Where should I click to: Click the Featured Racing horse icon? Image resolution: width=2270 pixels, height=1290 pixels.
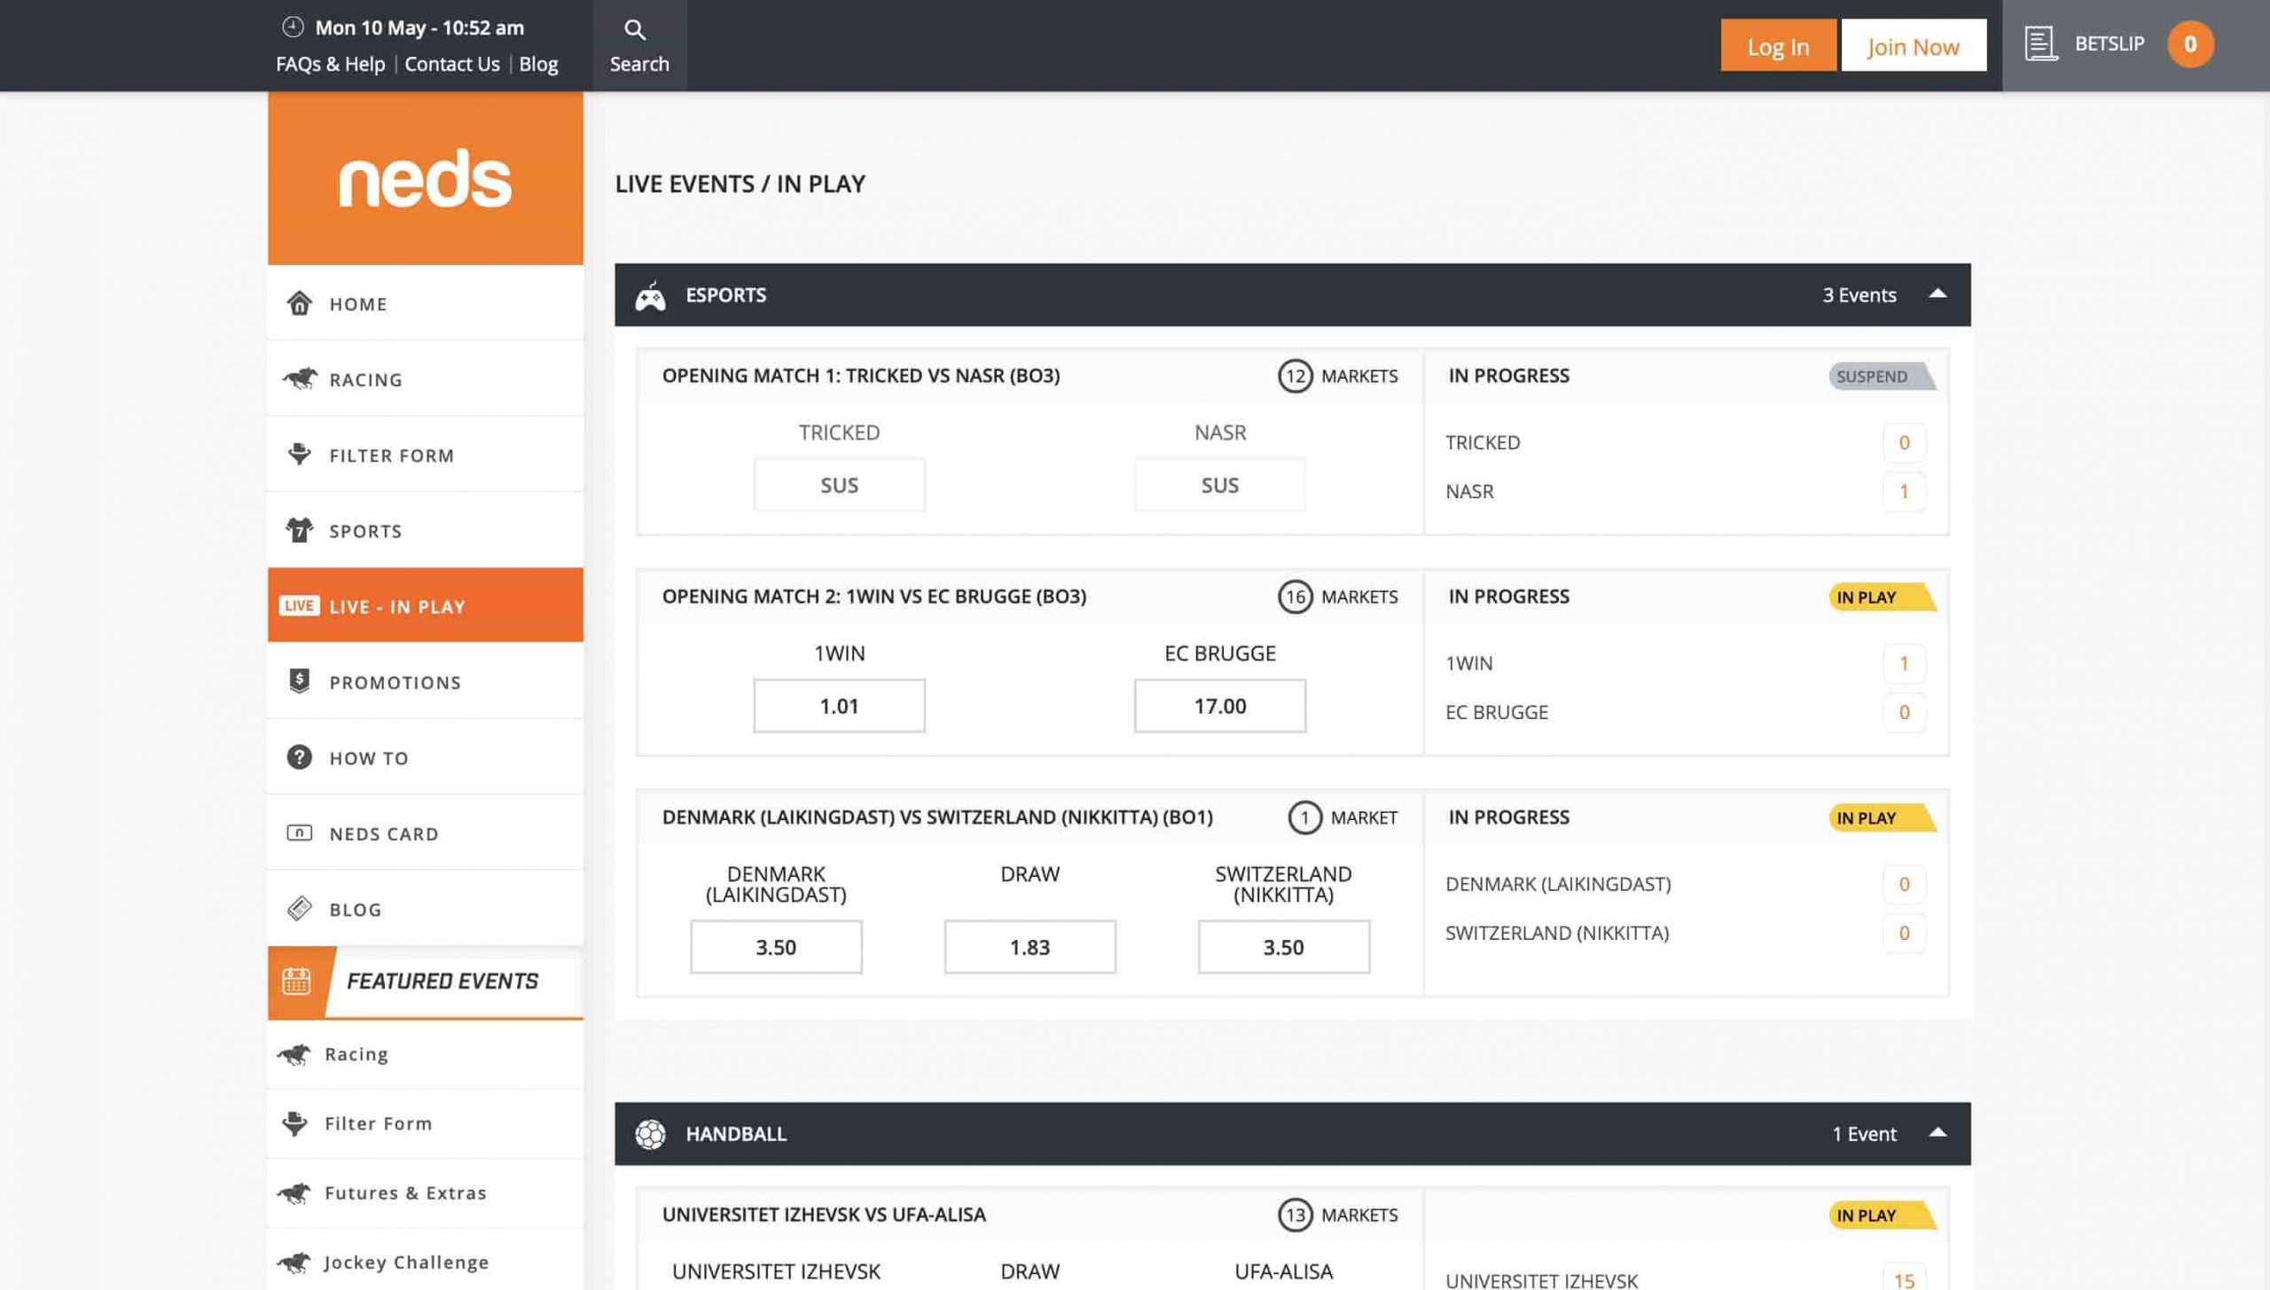click(294, 1054)
